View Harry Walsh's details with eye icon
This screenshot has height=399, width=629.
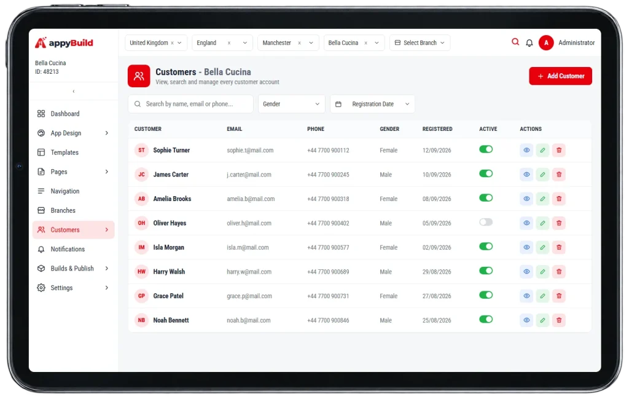pos(526,272)
